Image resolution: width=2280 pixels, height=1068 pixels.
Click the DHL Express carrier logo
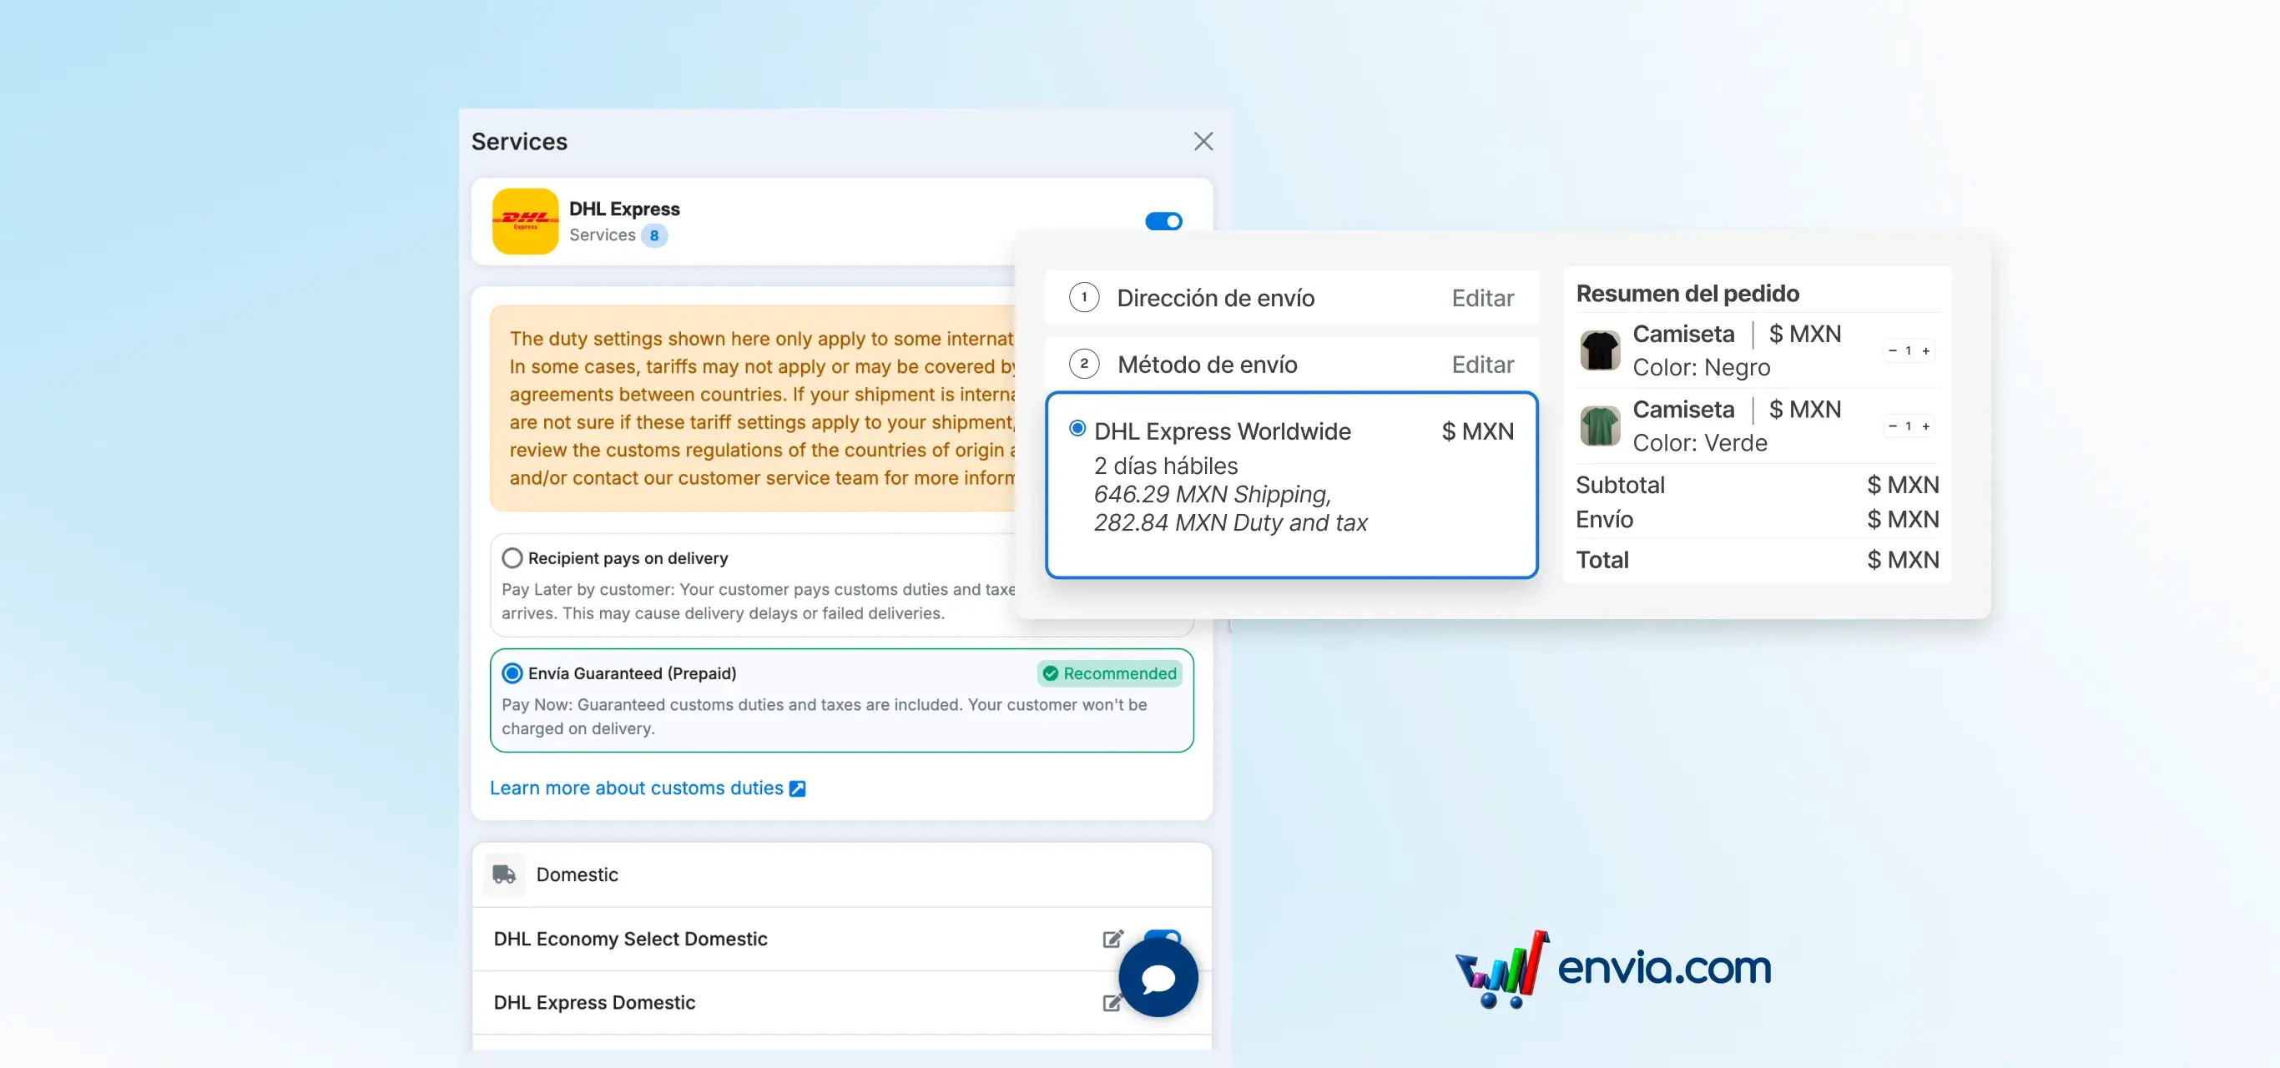pyautogui.click(x=525, y=221)
